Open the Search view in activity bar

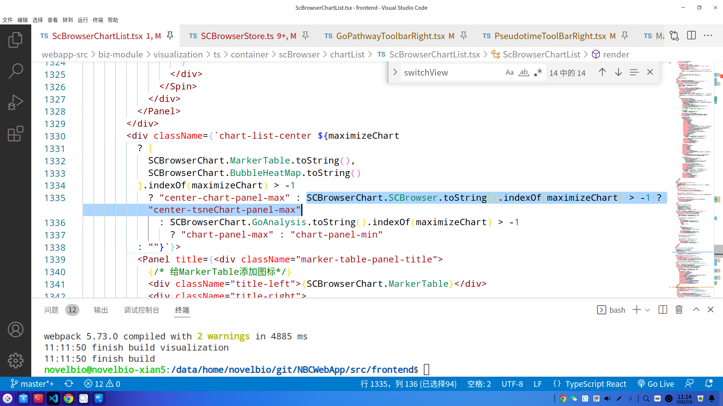(x=15, y=71)
